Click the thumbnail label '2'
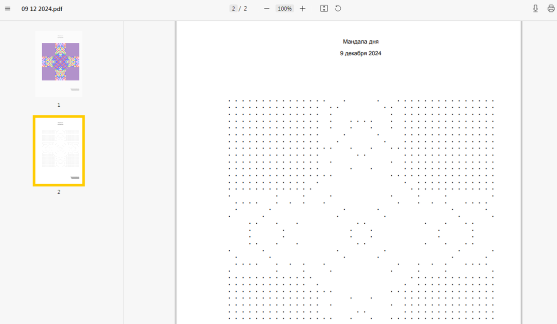 pos(58,192)
